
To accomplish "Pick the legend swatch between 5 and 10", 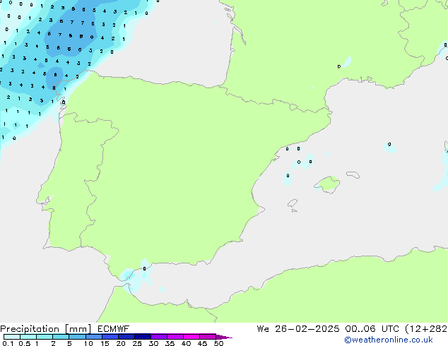I will point(77,337).
